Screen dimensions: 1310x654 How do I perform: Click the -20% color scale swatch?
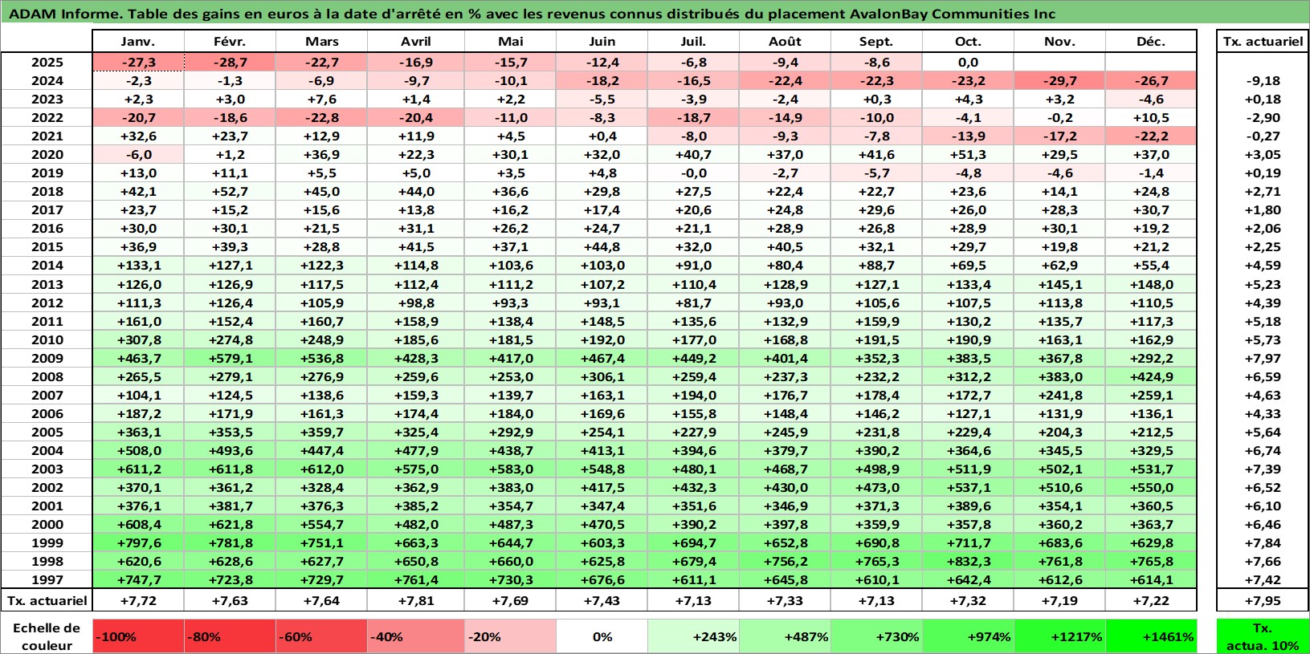pyautogui.click(x=510, y=636)
